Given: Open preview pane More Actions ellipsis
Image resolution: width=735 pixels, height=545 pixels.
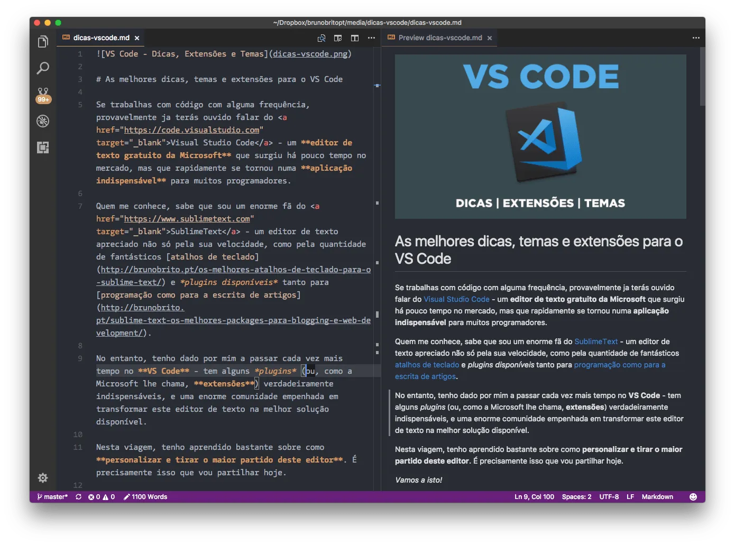Looking at the screenshot, I should (696, 38).
